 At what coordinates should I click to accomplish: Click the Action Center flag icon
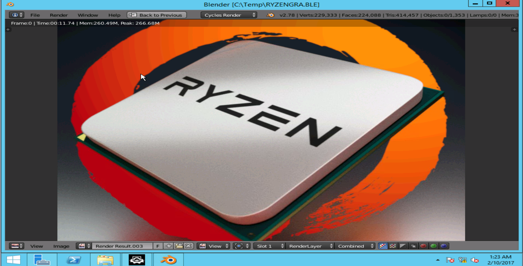450,260
